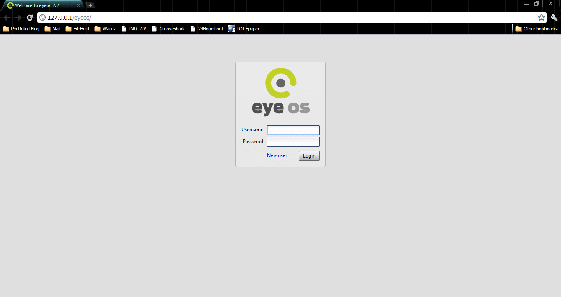Open the IMD_WV bookmark
Image resolution: width=561 pixels, height=297 pixels.
(134, 29)
